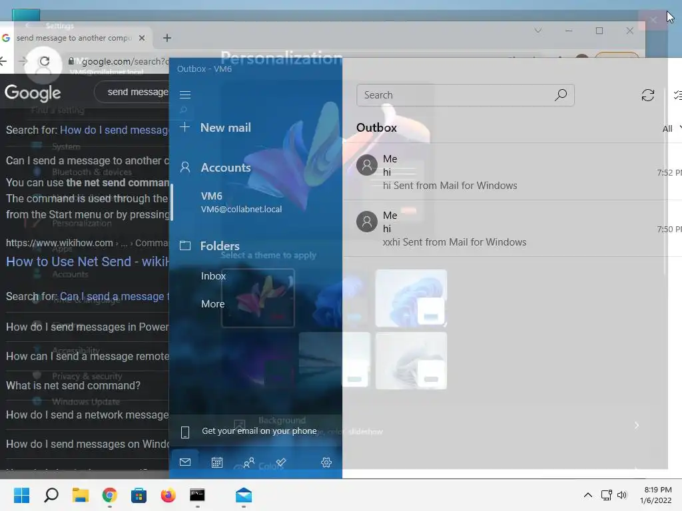Image resolution: width=682 pixels, height=511 pixels.
Task: Click the Accounts person icon in Mail
Action: [185, 167]
